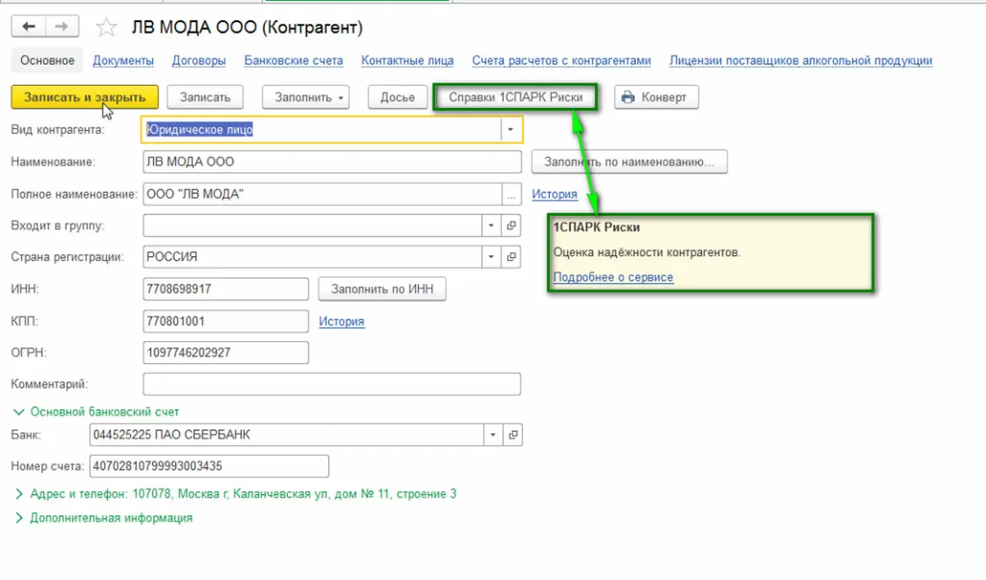Click the back navigation arrow
The width and height of the screenshot is (986, 580).
[29, 27]
